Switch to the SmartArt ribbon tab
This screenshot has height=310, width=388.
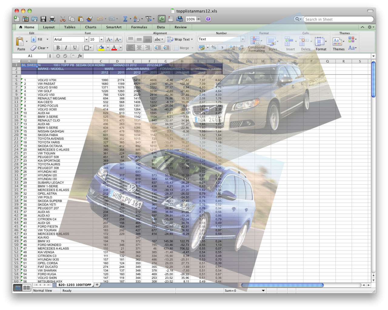[114, 27]
